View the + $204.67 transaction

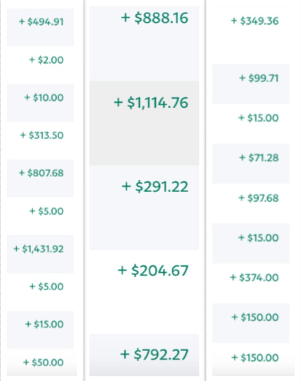(153, 271)
